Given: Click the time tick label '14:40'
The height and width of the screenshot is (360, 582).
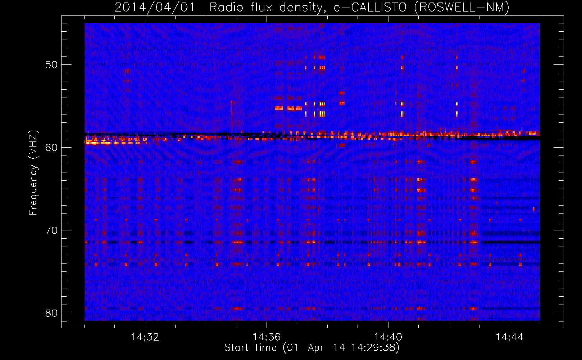Looking at the screenshot, I should click(388, 337).
